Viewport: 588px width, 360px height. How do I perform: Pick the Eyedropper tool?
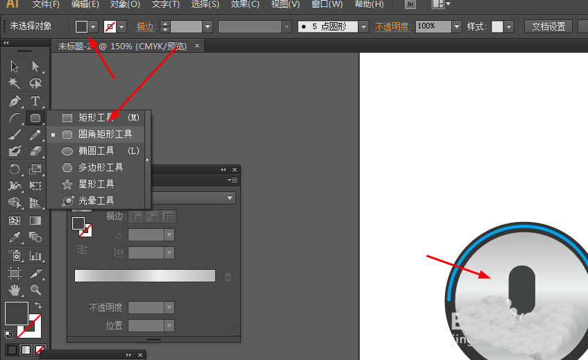pyautogui.click(x=15, y=237)
